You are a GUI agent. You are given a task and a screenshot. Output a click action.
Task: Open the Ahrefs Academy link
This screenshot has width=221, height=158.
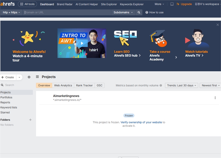click(x=157, y=57)
